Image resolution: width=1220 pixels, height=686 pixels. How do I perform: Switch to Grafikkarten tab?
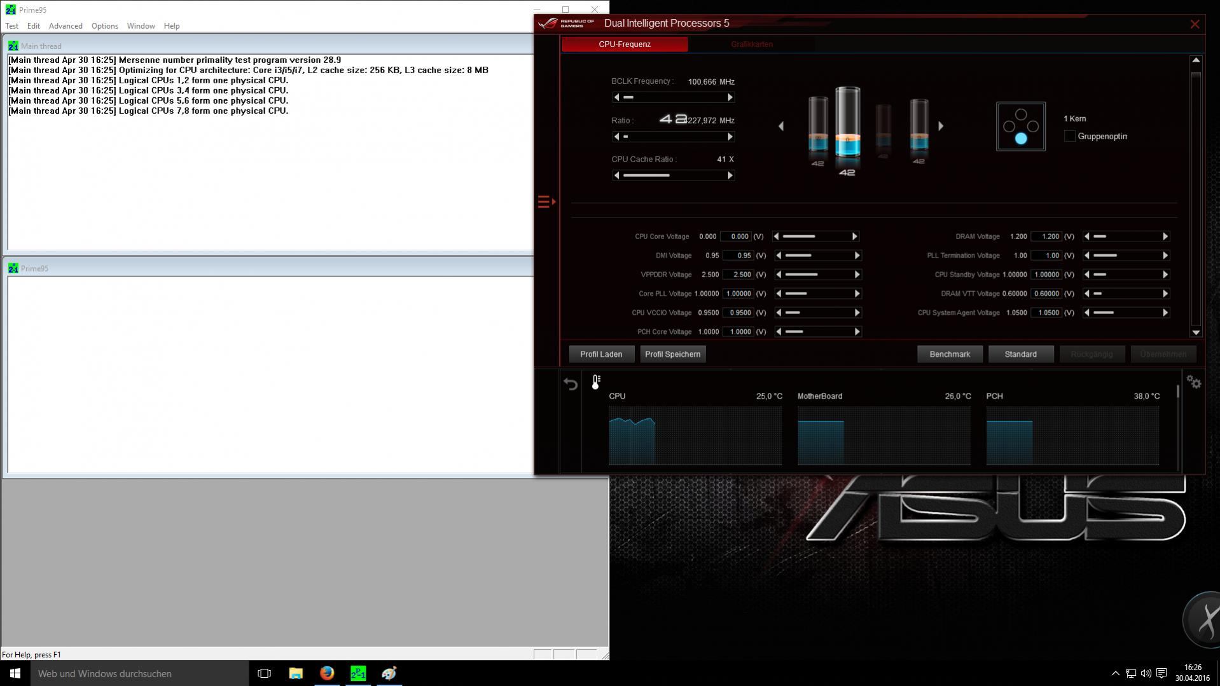(x=751, y=45)
